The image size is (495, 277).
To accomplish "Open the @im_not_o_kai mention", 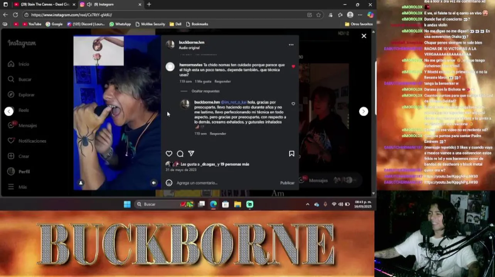I will tap(234, 102).
